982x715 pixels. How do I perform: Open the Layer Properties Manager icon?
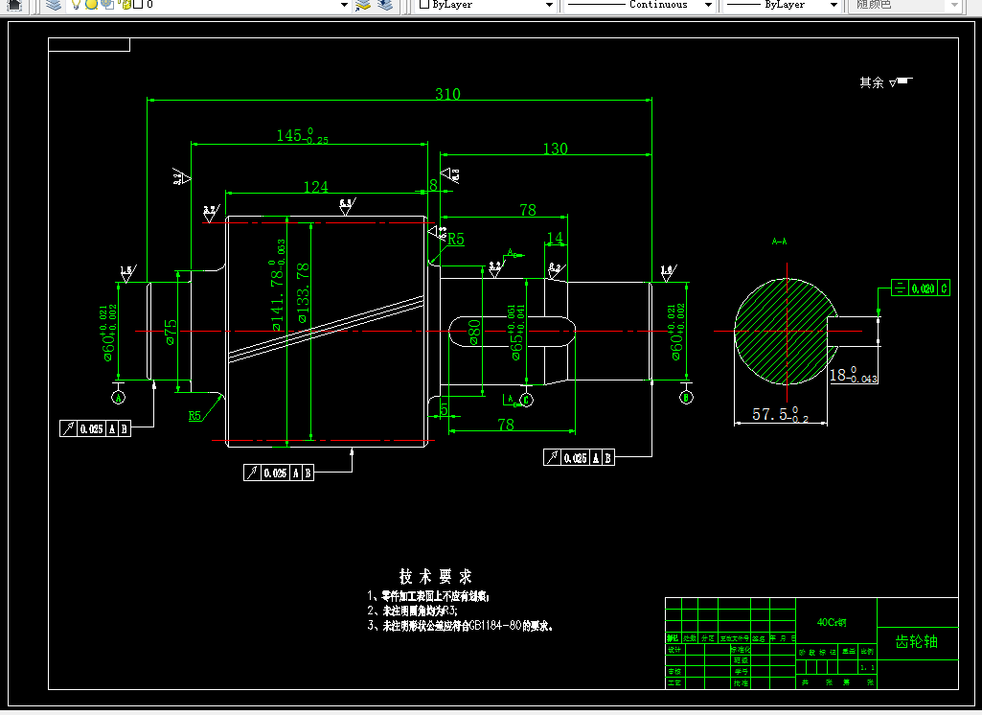54,5
